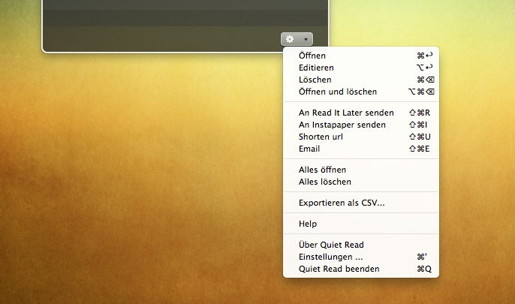This screenshot has height=304, width=515.
Task: Open the Help menu entry
Action: click(x=361, y=224)
